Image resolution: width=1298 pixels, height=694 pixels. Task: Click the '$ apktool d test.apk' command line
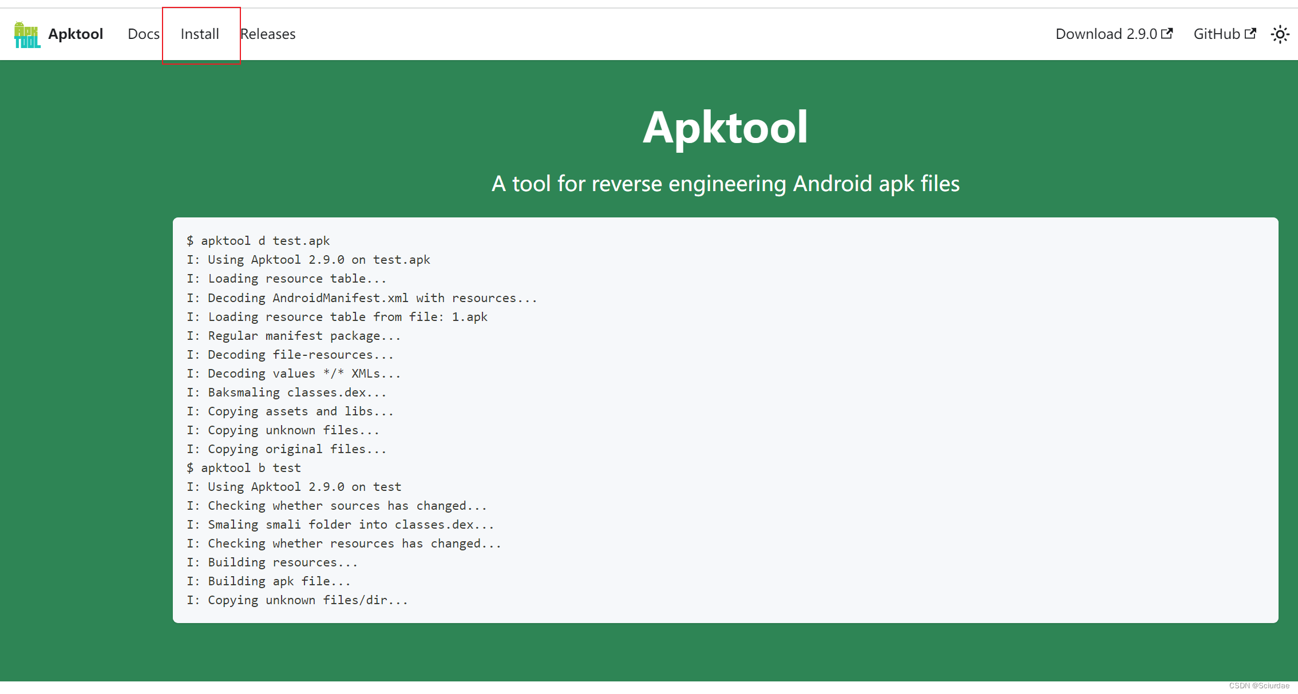tap(258, 241)
